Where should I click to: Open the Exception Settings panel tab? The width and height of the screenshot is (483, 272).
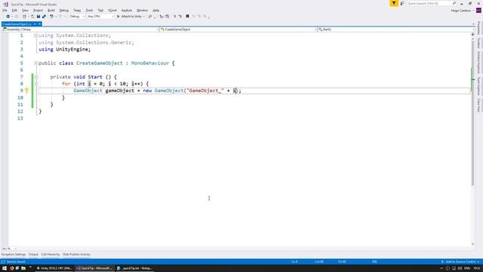tap(14, 255)
